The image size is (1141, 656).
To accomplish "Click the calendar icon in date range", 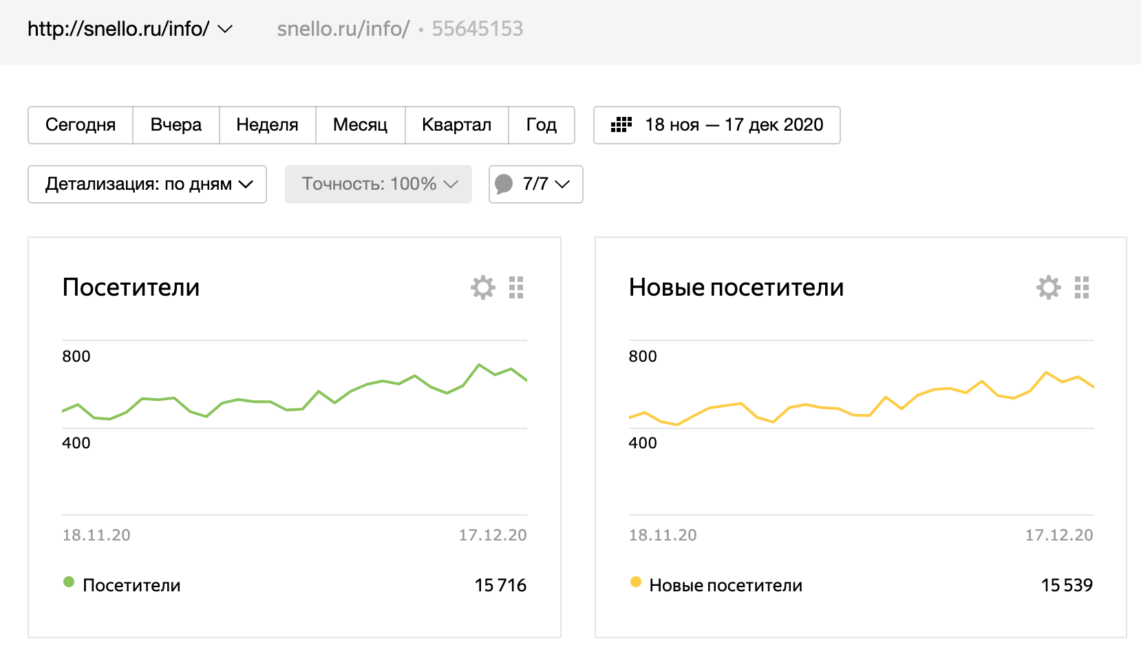I will click(x=621, y=125).
